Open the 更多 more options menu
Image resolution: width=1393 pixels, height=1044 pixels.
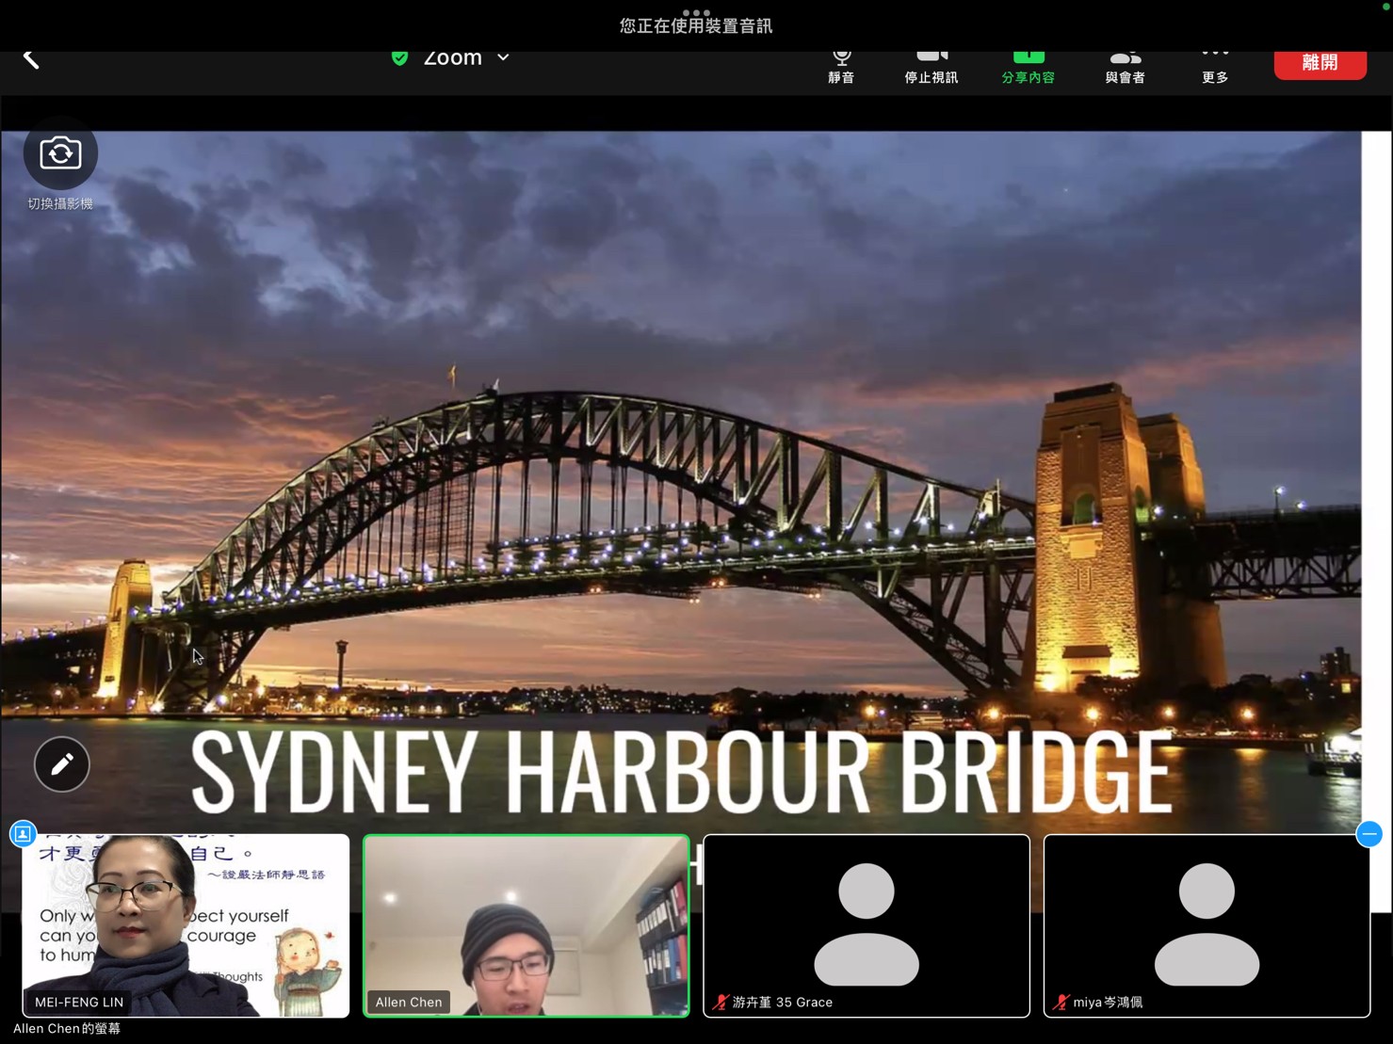coord(1215,66)
